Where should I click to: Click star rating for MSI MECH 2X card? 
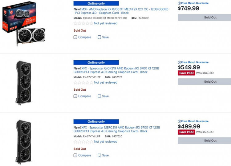point(83,23)
